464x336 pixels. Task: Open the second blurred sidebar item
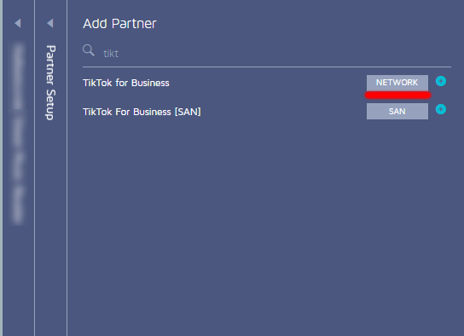point(18,131)
